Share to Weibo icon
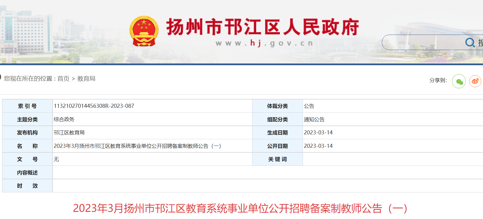 point(475,81)
